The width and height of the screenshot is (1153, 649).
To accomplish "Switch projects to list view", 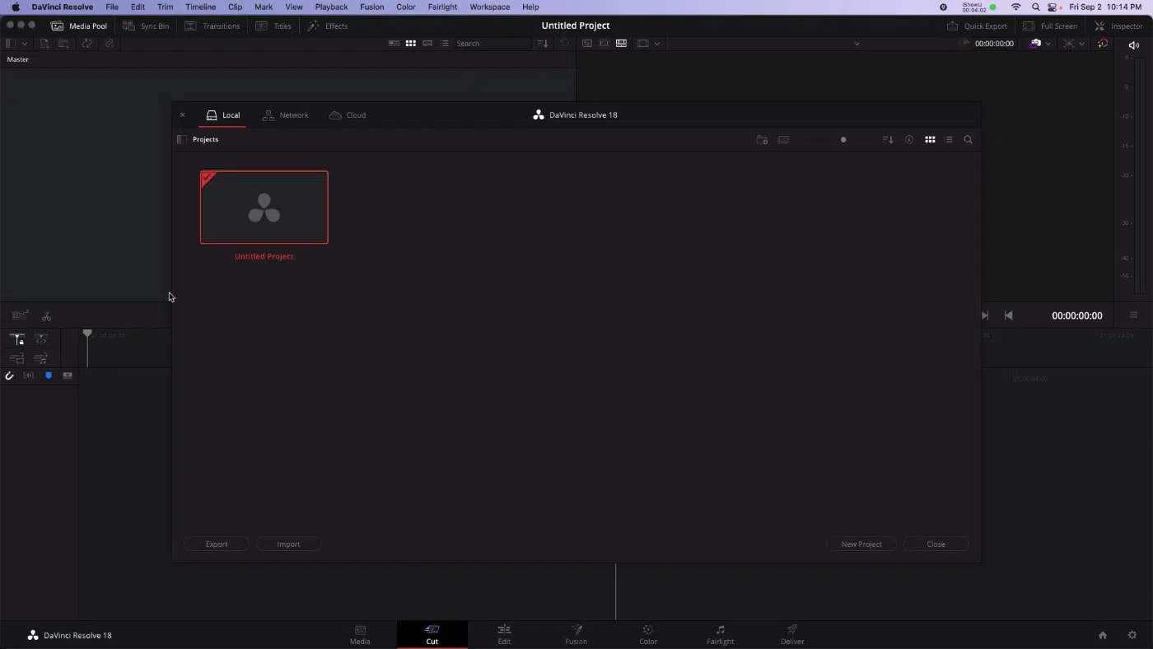I will point(948,140).
